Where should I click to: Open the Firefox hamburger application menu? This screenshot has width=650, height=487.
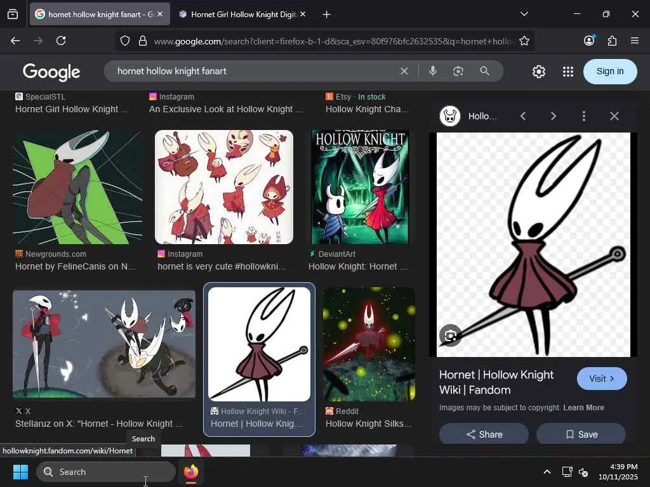635,41
